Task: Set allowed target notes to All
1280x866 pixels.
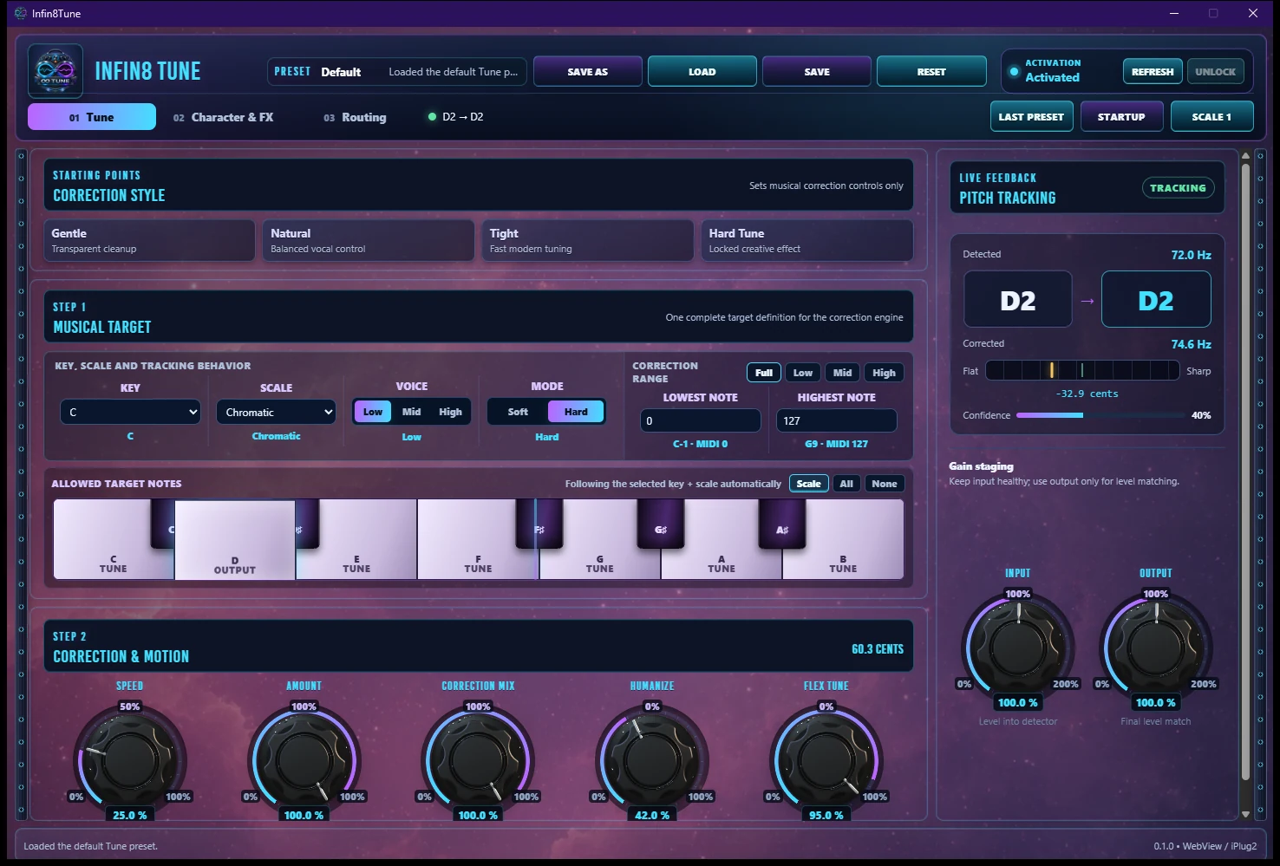Action: point(846,484)
